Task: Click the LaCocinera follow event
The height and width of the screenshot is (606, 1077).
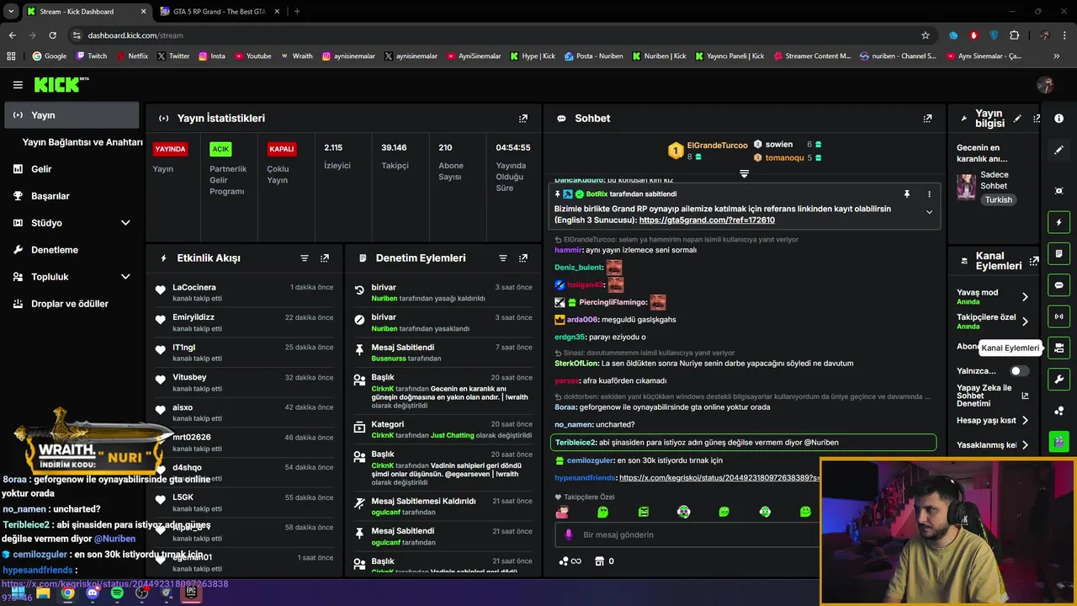Action: coord(245,292)
